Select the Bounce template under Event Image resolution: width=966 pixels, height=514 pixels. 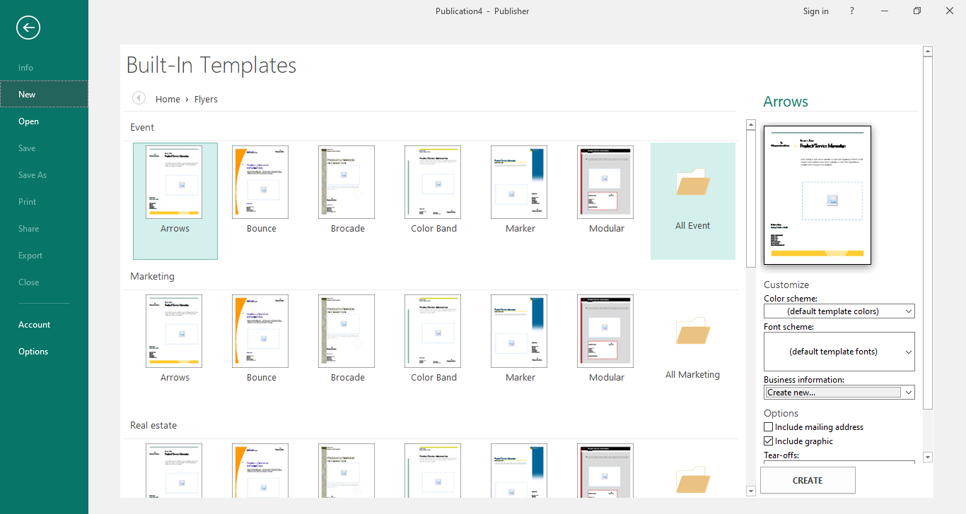pos(261,182)
